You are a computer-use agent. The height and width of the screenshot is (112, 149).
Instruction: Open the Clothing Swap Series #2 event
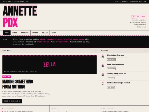[116, 74]
